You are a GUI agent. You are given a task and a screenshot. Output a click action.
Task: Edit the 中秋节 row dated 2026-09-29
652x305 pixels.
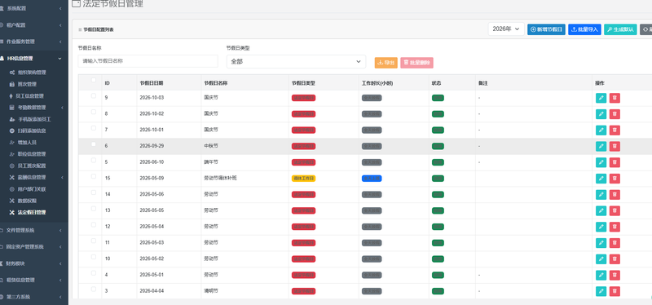pyautogui.click(x=601, y=147)
